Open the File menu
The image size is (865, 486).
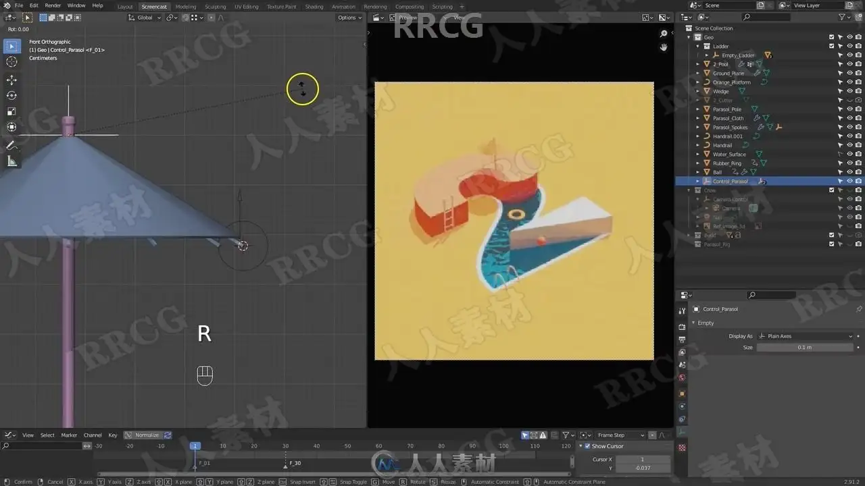(x=19, y=5)
